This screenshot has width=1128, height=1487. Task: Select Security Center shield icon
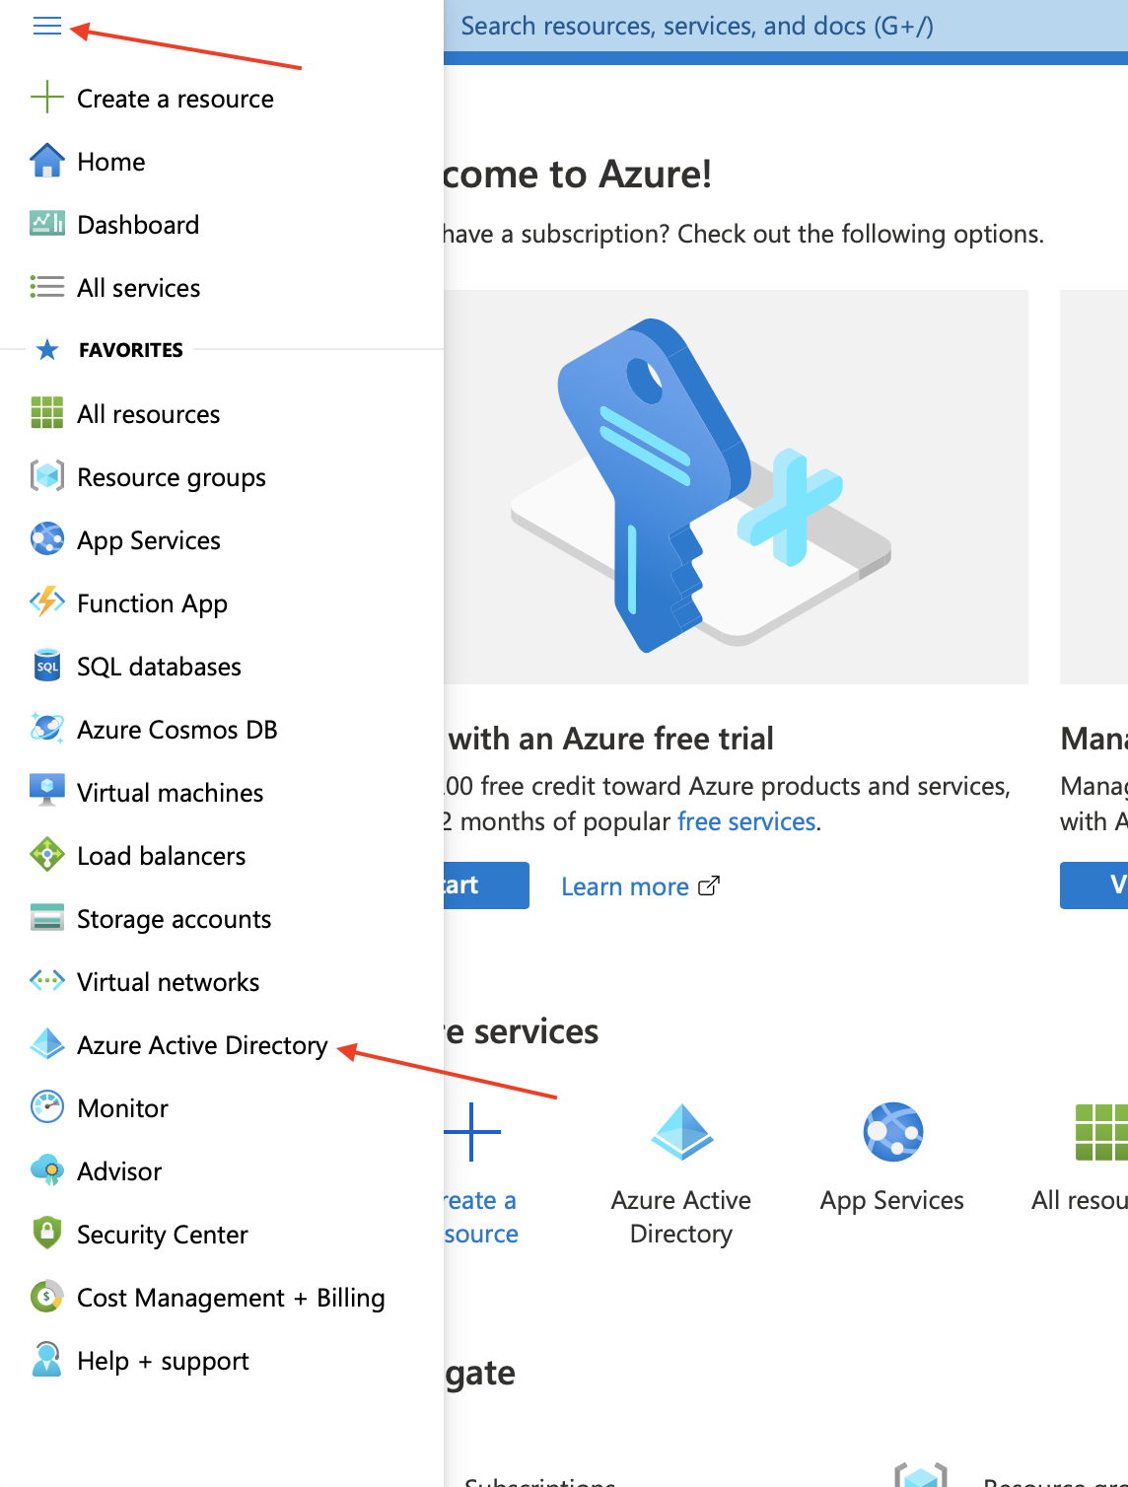coord(46,1234)
